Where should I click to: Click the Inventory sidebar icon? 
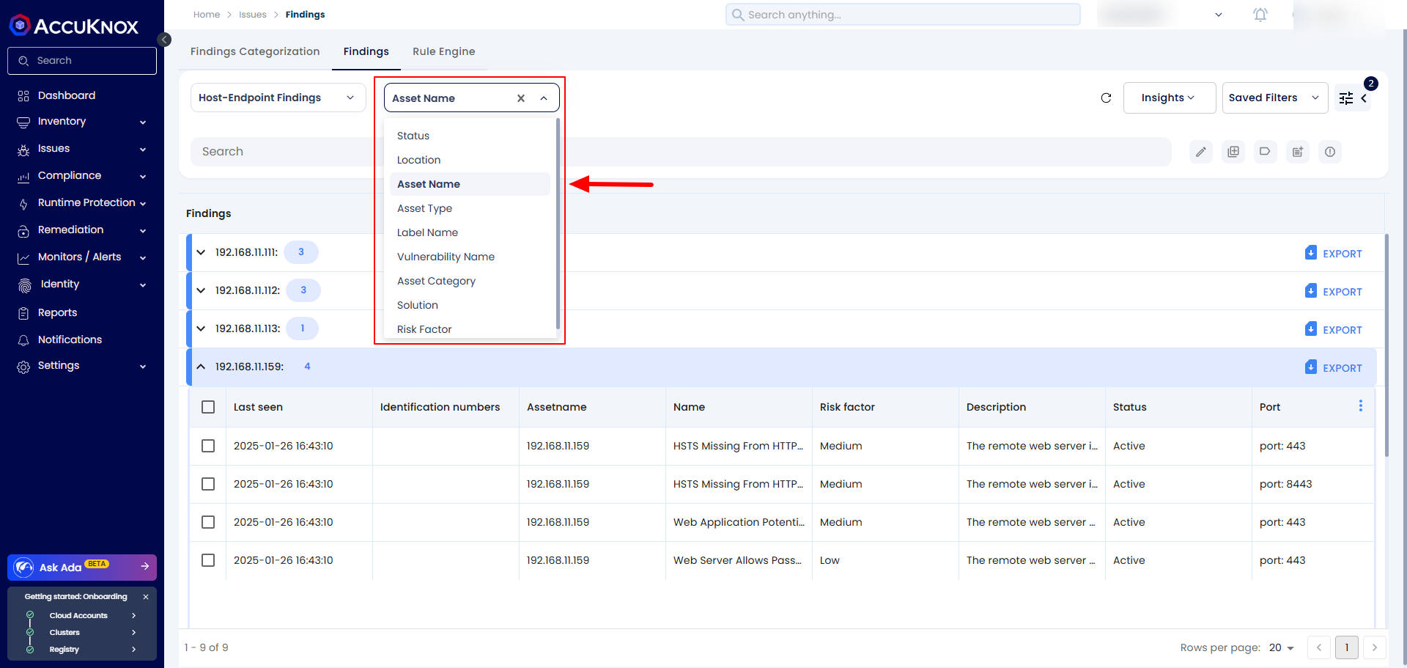[x=23, y=122]
